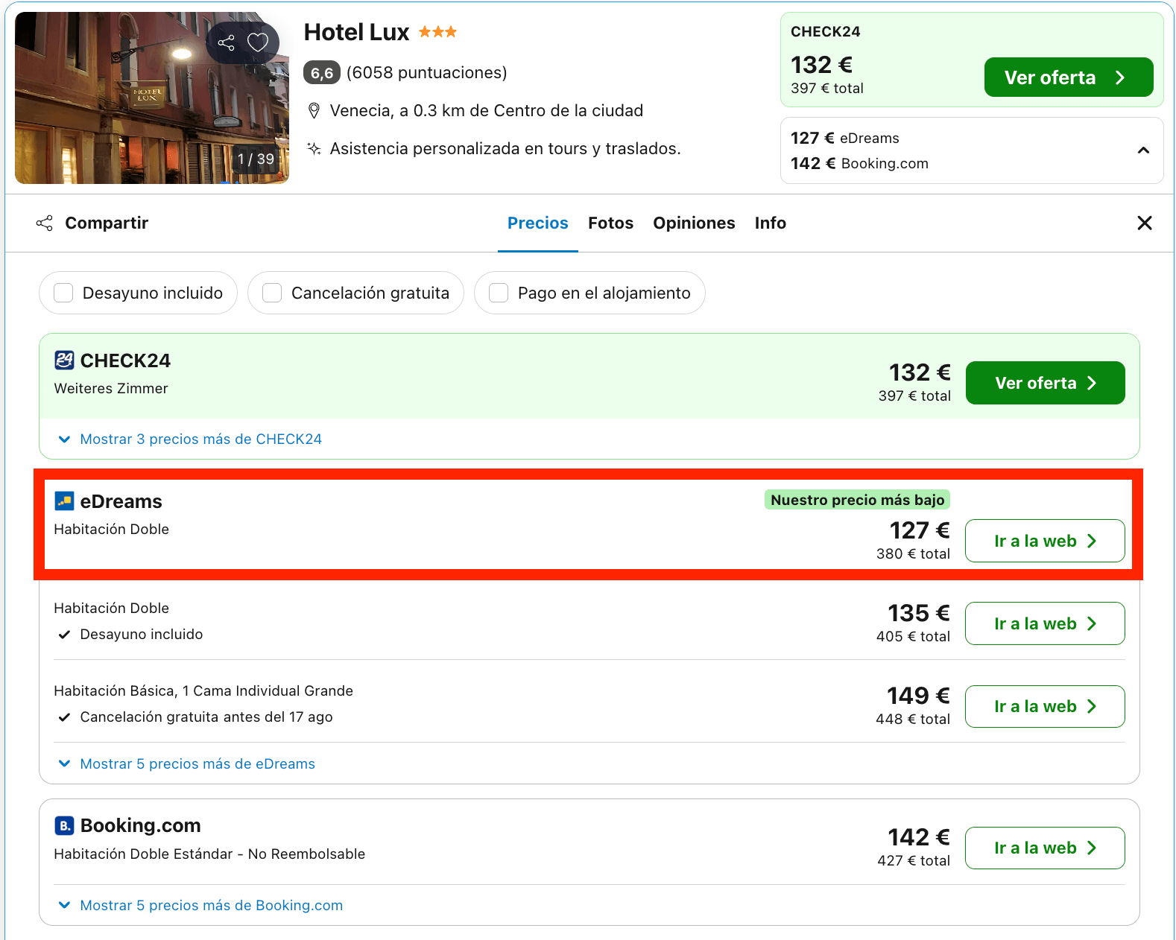The height and width of the screenshot is (940, 1176).
Task: Click the 127 € eDreams summary line
Action: [x=845, y=138]
